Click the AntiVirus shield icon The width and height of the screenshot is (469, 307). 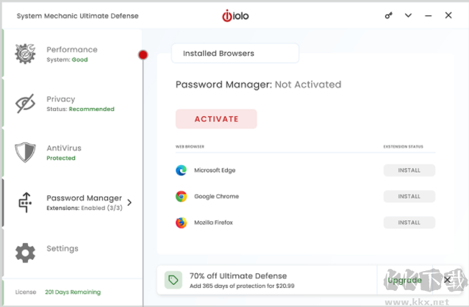pos(26,152)
